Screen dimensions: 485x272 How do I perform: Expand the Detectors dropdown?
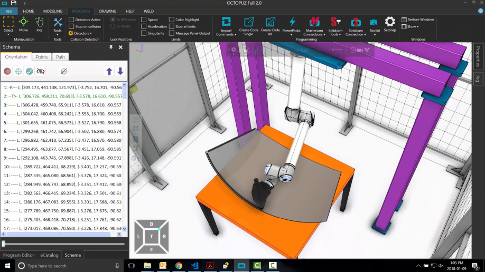(x=80, y=33)
